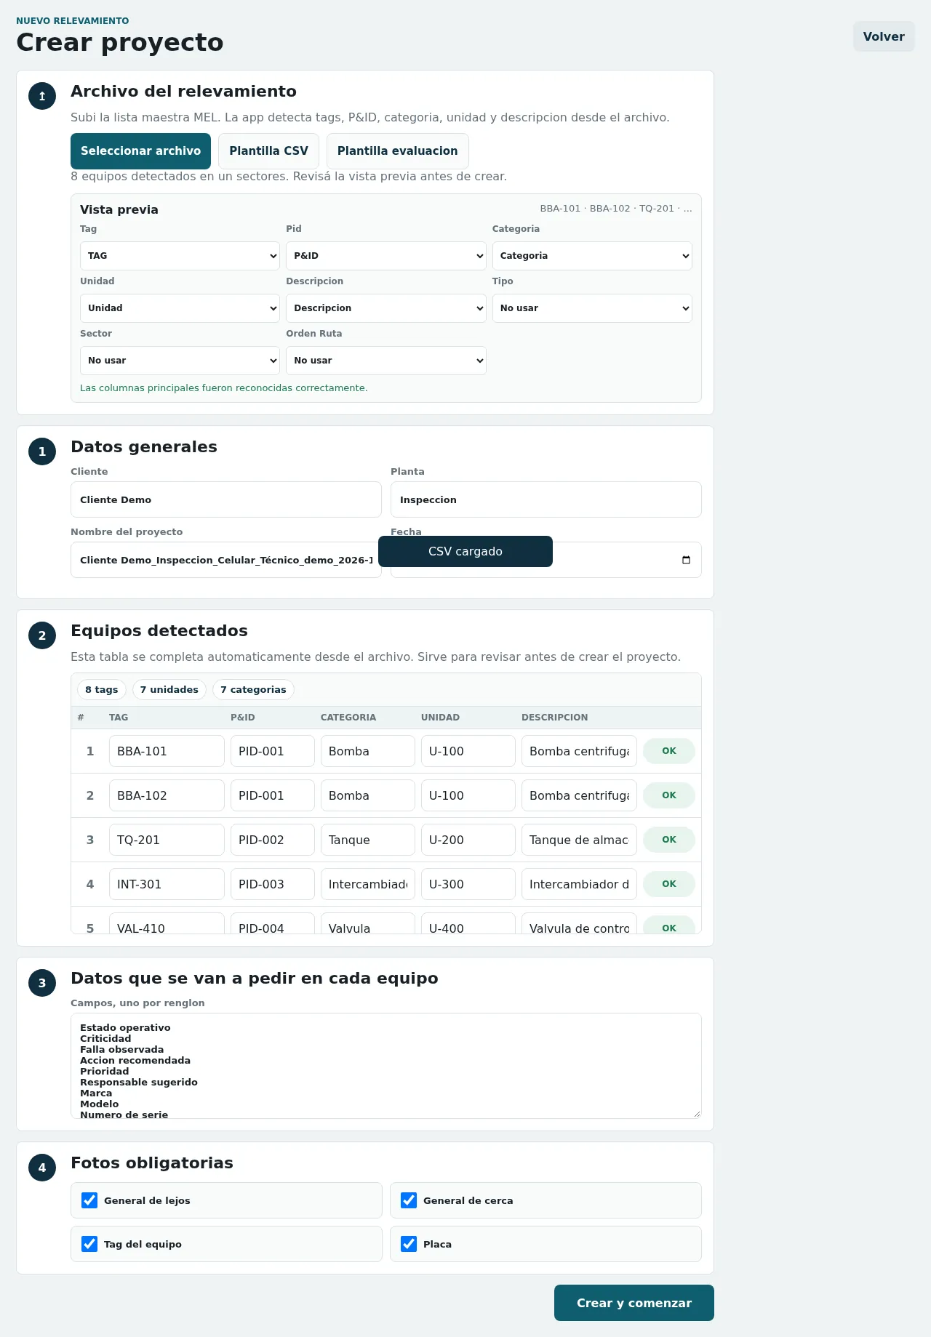This screenshot has height=1337, width=931.
Task: Focus the Nombre del proyecto field
Action: tap(226, 560)
